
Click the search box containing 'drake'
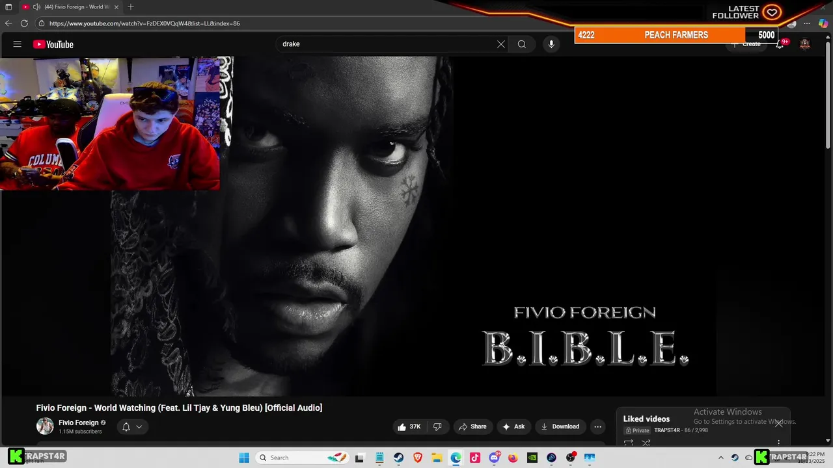pyautogui.click(x=387, y=44)
